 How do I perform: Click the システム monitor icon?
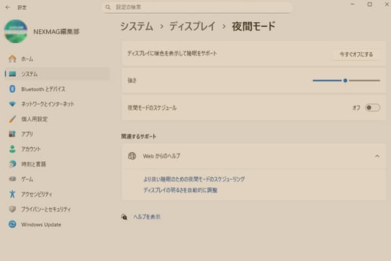(12, 74)
